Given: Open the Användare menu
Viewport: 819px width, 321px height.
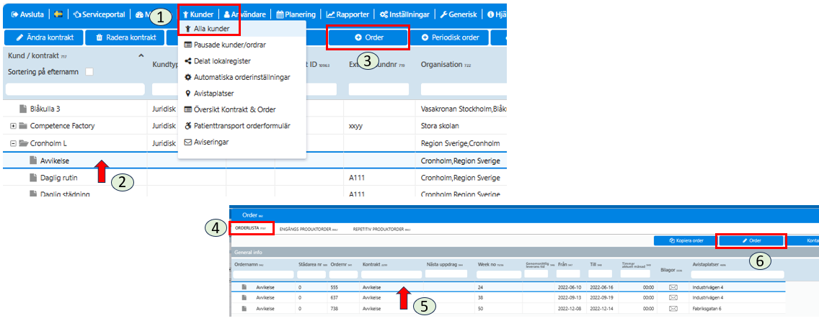Looking at the screenshot, I should click(244, 14).
